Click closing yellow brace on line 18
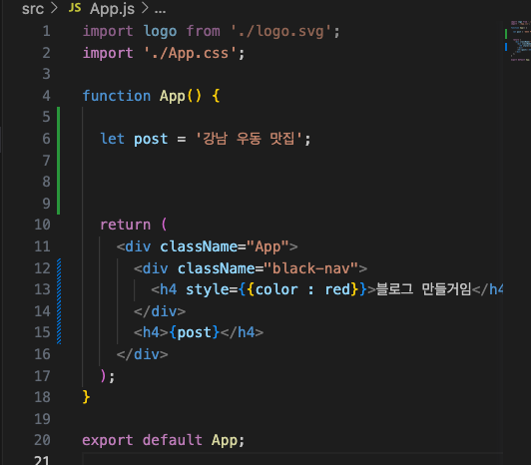 pyautogui.click(x=86, y=397)
